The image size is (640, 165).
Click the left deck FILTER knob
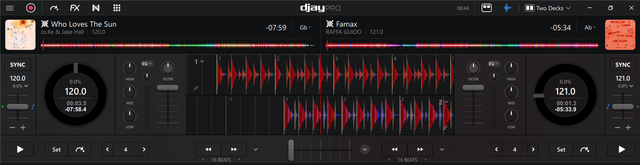click(168, 68)
